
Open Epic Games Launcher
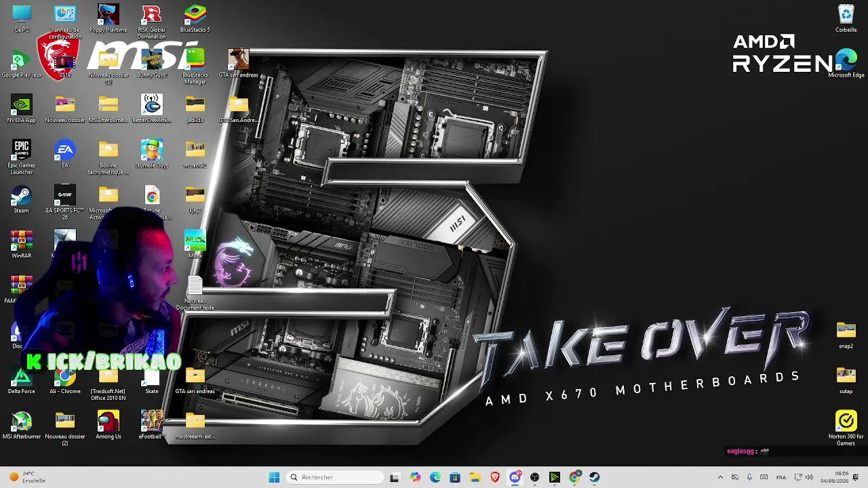[22, 157]
